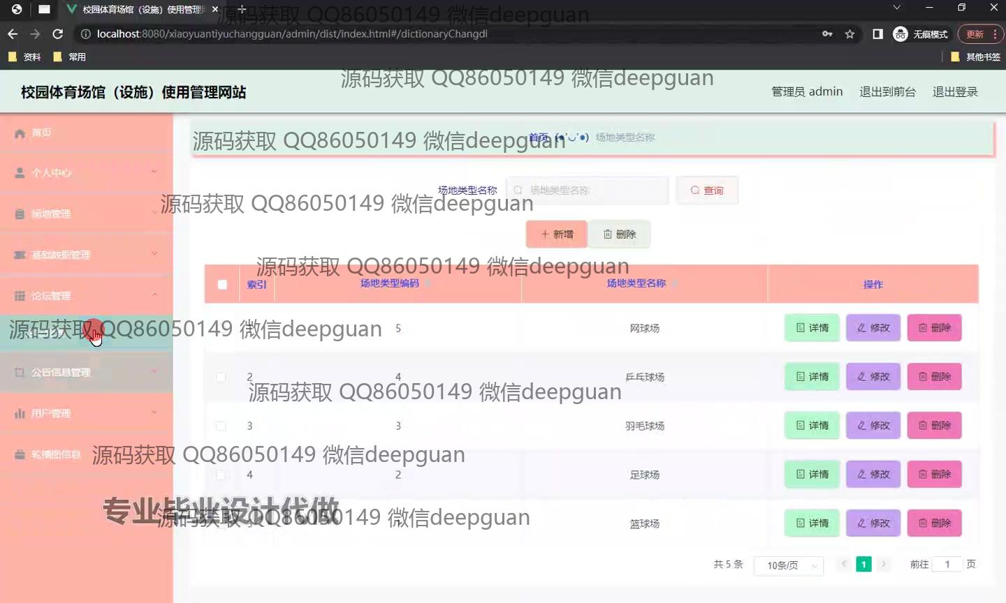The height and width of the screenshot is (603, 1006).
Task: Check the checkbox for row index 3
Action: point(221,426)
